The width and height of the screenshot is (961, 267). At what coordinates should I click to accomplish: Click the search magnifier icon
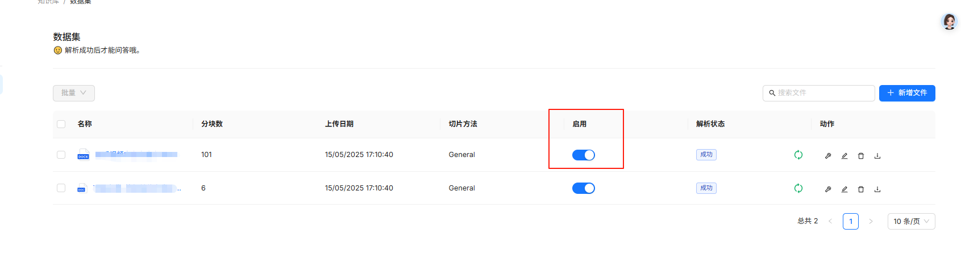[772, 93]
